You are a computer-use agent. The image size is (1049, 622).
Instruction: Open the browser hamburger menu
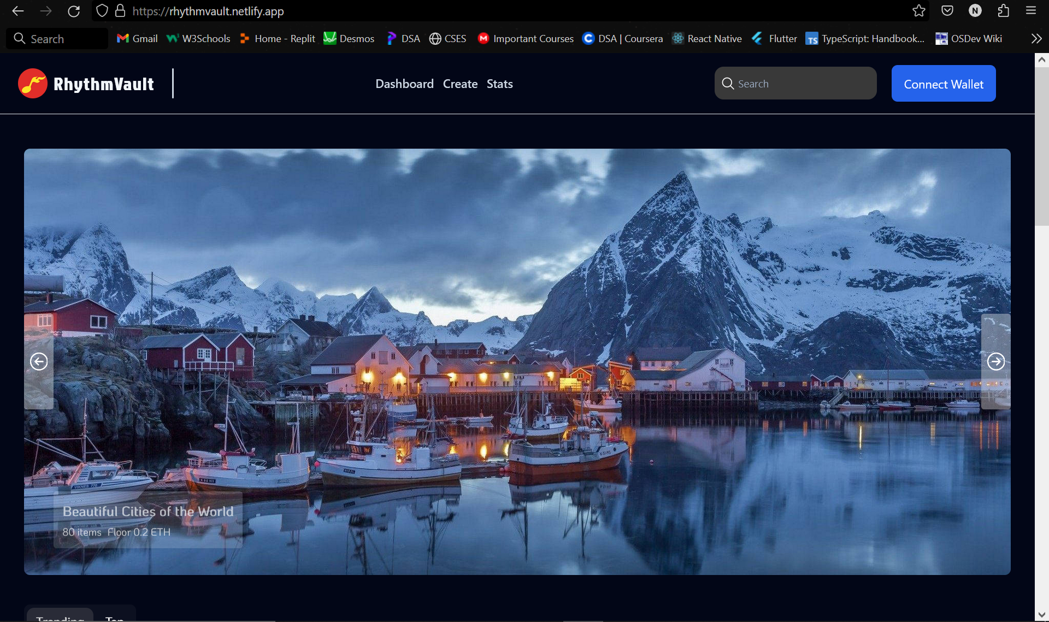(1031, 11)
